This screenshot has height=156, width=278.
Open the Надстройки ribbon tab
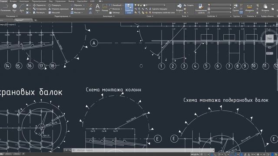[x=82, y=1]
